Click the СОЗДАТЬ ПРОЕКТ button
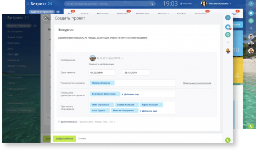Viewport: 256px width, 151px height. [64, 139]
